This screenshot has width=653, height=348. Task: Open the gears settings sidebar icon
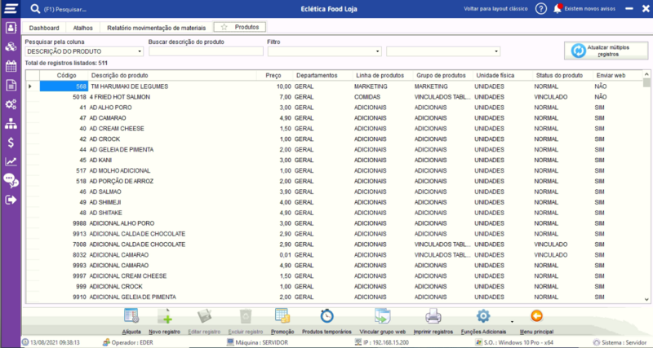point(11,104)
